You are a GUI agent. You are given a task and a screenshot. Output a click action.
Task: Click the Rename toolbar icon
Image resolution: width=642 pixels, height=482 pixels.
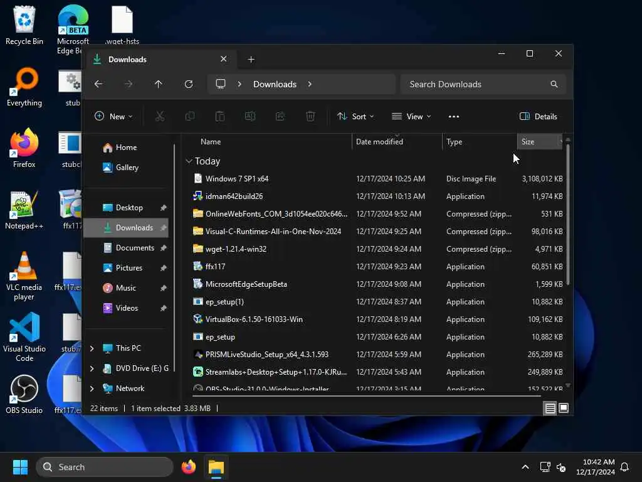coord(250,116)
